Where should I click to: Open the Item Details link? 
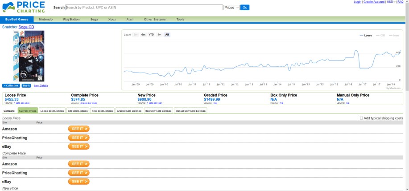41,85
